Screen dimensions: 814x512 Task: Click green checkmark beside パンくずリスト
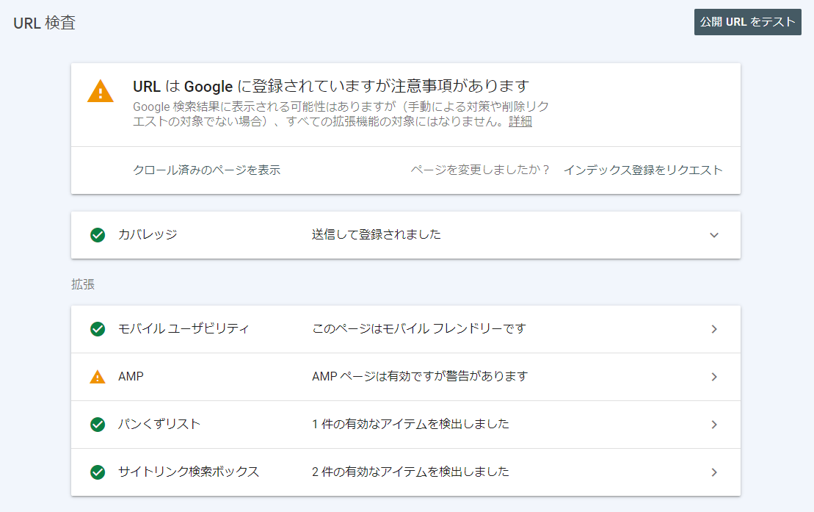[98, 425]
